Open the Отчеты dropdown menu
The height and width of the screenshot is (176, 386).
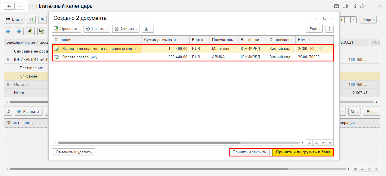point(126,29)
